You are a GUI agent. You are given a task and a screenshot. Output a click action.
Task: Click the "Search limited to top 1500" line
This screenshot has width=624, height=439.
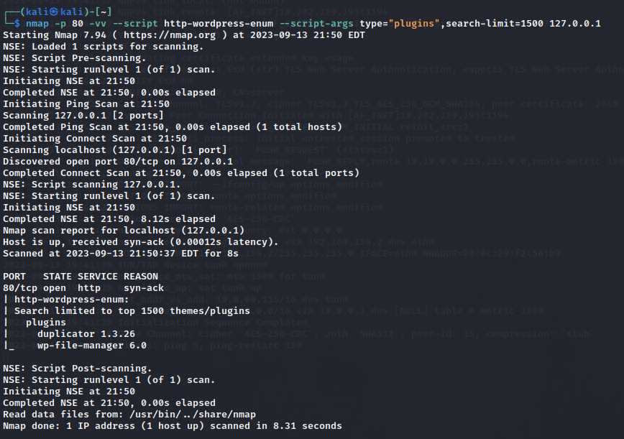132,311
